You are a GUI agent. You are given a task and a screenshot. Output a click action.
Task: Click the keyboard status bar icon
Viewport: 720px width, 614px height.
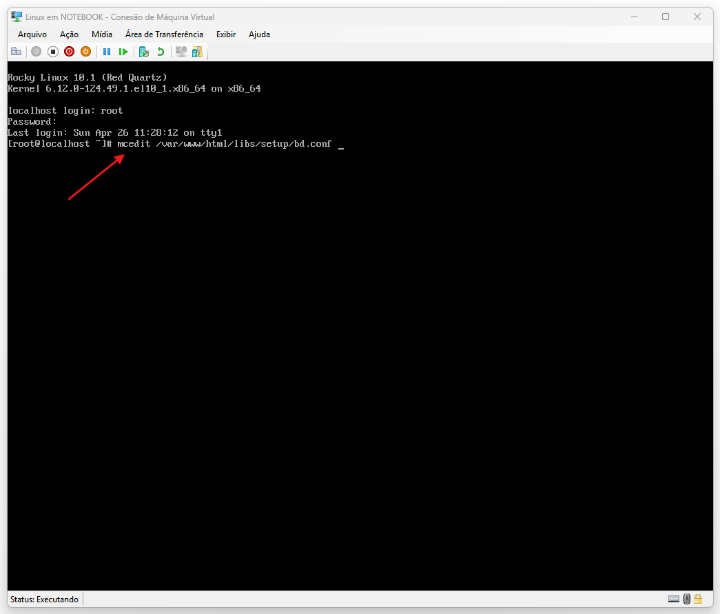[x=674, y=599]
